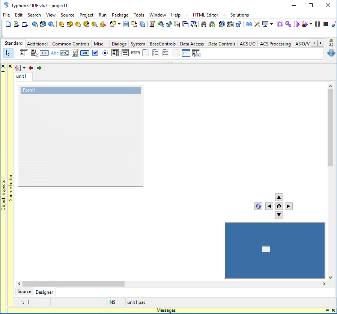Switch to the Additional palette tab
The height and width of the screenshot is (314, 337).
click(37, 44)
